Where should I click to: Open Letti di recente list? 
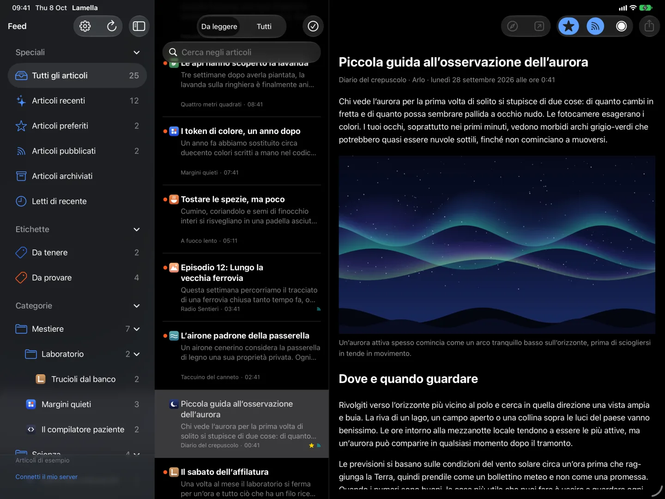[77, 201]
